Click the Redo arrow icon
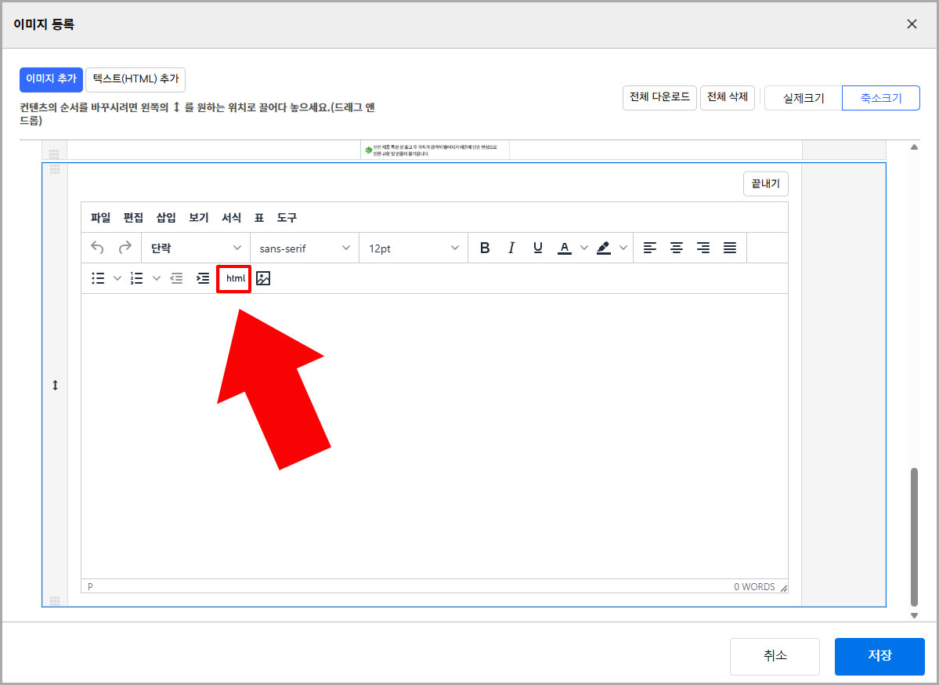This screenshot has height=685, width=939. pyautogui.click(x=125, y=247)
